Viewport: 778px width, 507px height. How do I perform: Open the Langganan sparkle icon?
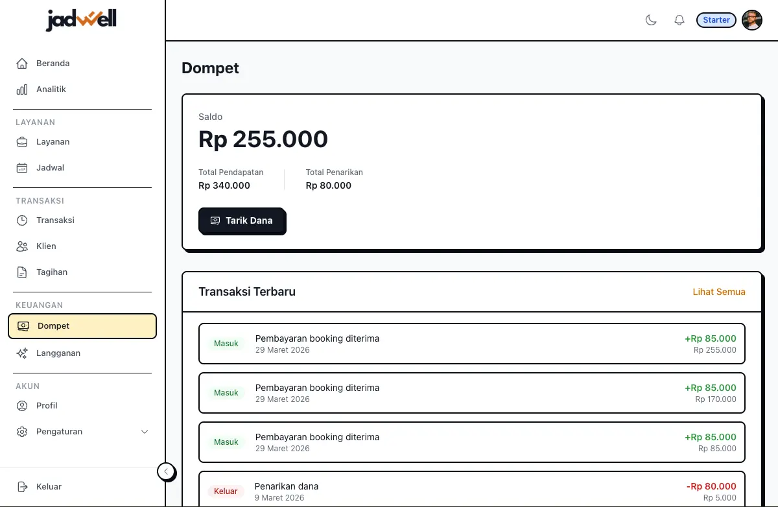[x=22, y=353]
